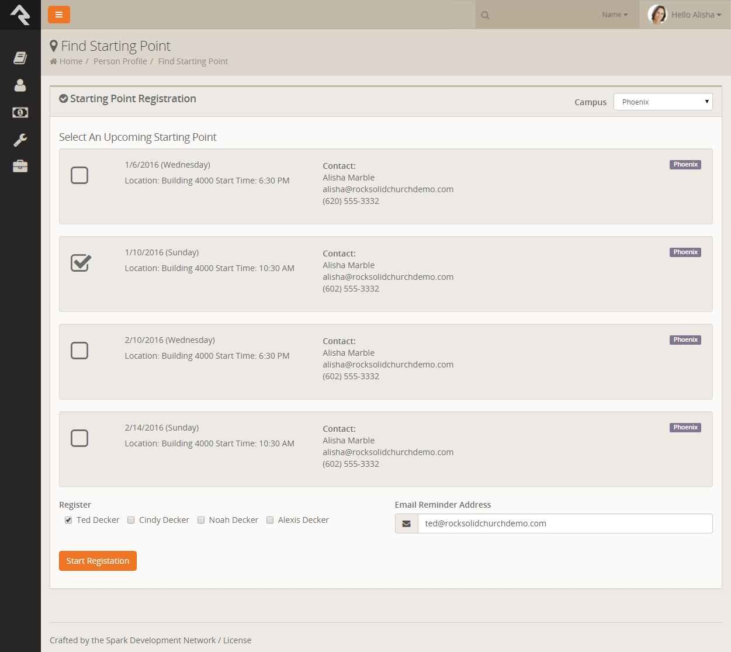The height and width of the screenshot is (652, 731).
Task: Navigate to Person Profile breadcrumb
Action: (120, 61)
